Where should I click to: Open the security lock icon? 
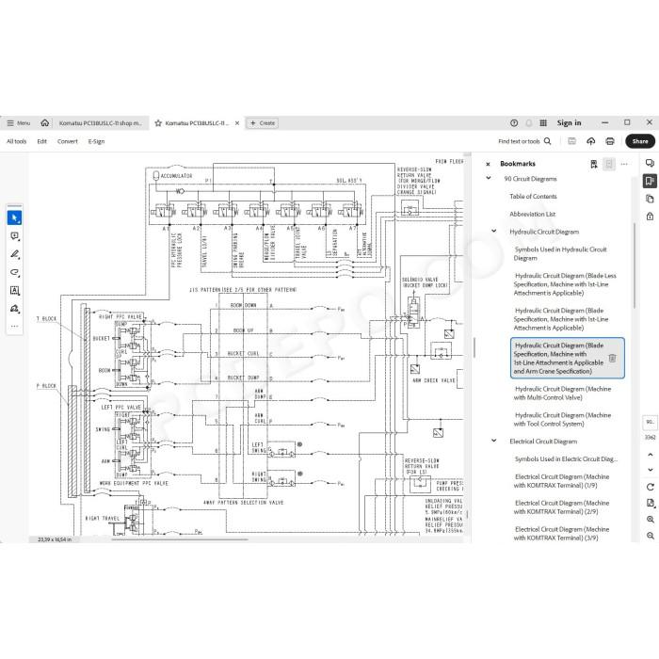click(x=650, y=217)
